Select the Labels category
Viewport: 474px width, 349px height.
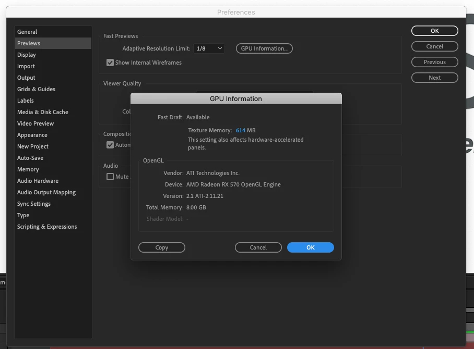[x=53, y=101]
